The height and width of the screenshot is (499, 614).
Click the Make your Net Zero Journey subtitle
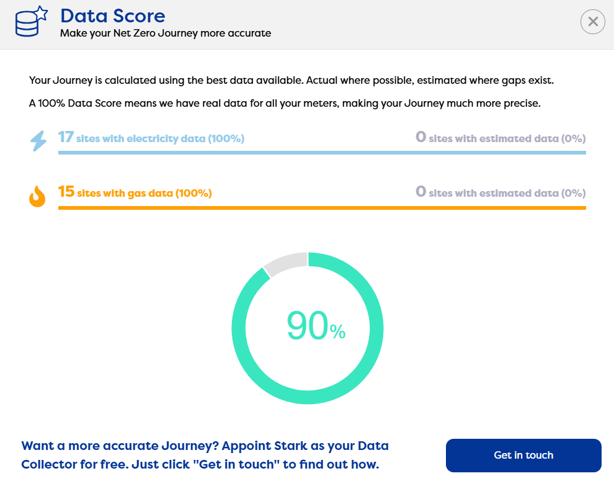[166, 33]
